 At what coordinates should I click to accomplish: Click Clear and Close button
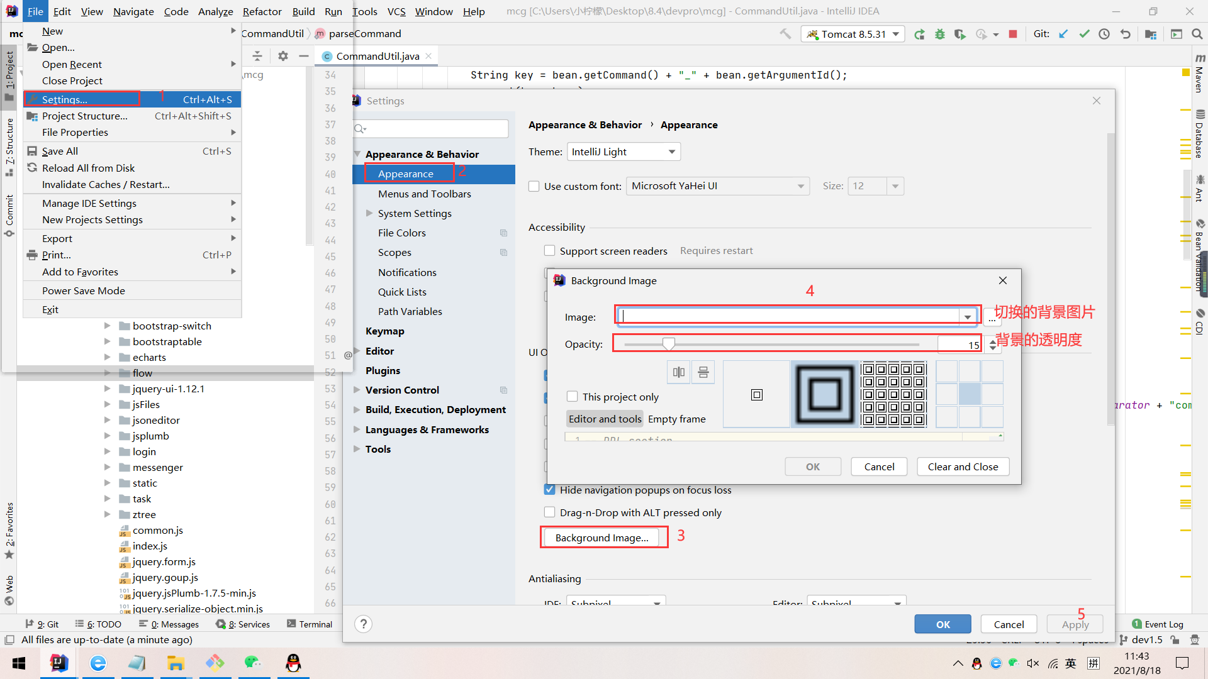(963, 466)
